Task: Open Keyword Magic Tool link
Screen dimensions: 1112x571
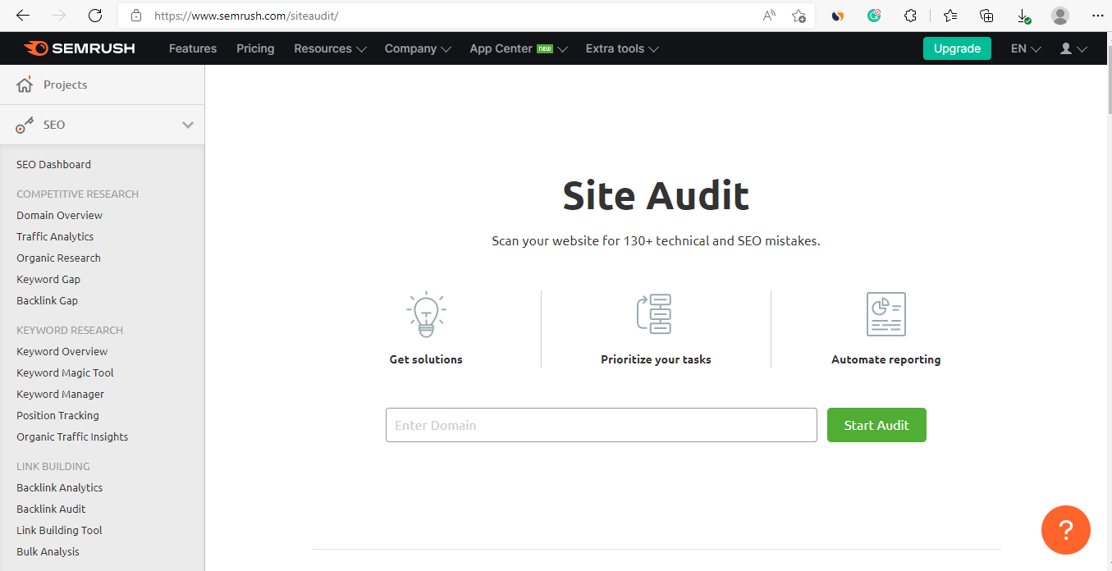Action: [x=65, y=372]
